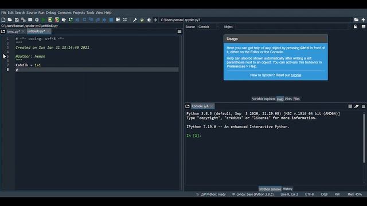Click the console vertical scrollbar
Screen dimensions: 367x206
pyautogui.click(x=364, y=138)
